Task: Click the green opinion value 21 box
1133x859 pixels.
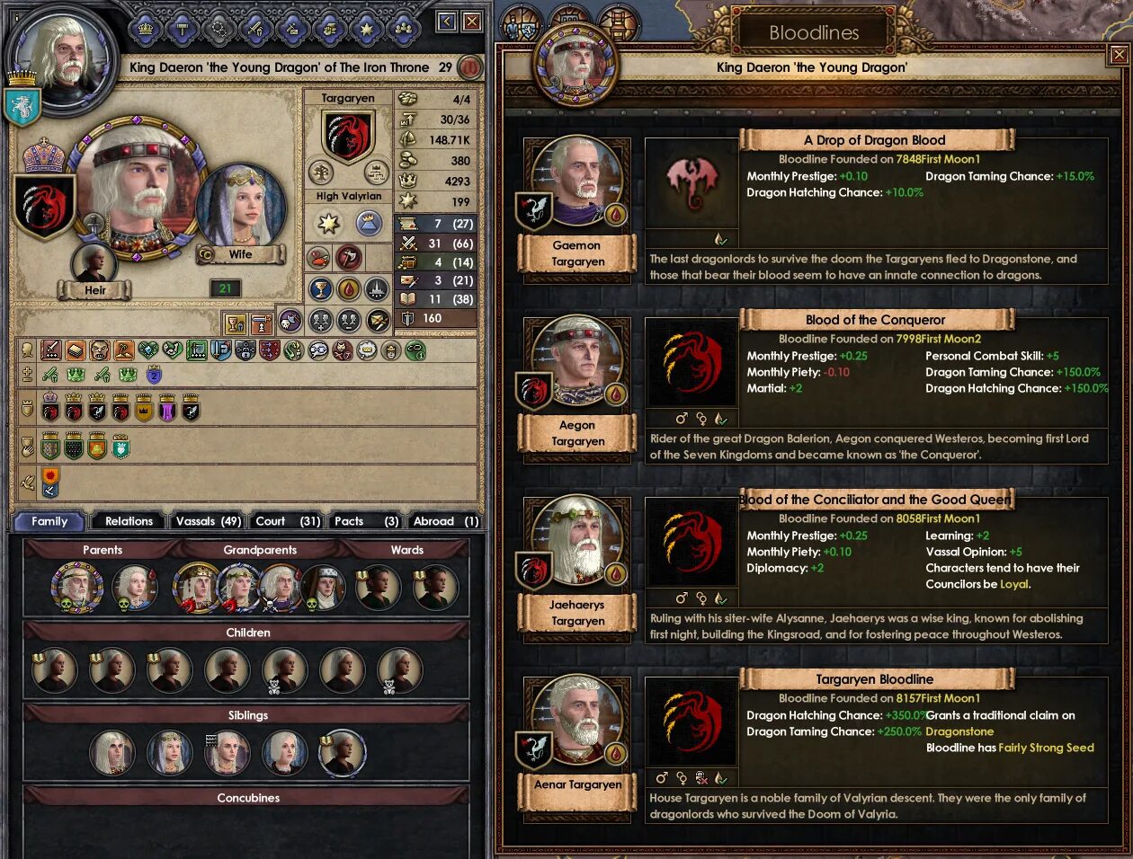Action: pos(226,288)
